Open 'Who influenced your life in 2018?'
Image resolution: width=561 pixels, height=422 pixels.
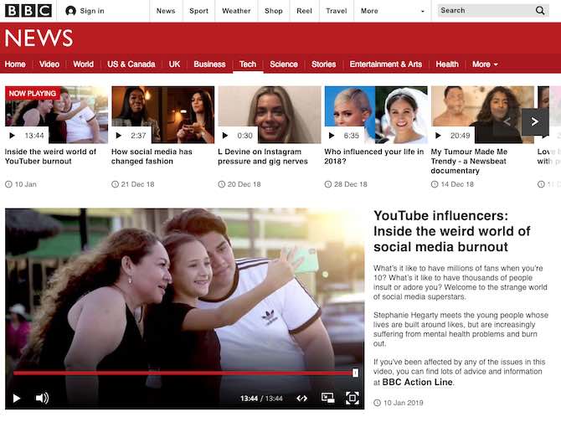(x=374, y=157)
